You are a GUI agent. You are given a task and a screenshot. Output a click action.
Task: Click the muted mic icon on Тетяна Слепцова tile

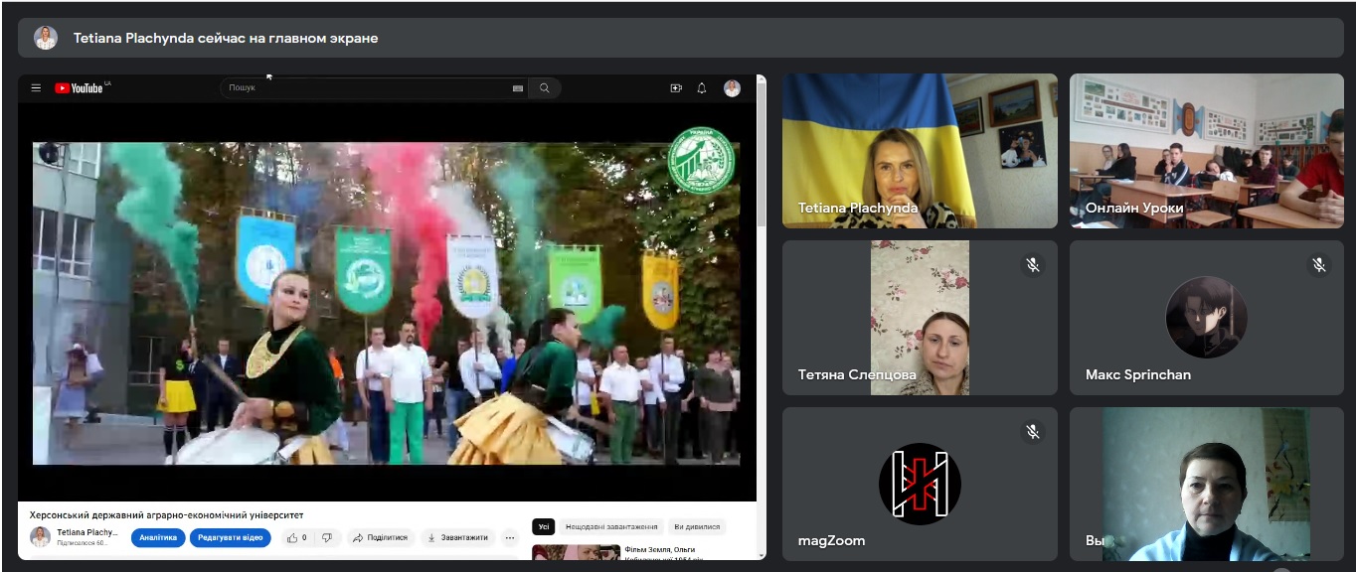(x=1033, y=265)
